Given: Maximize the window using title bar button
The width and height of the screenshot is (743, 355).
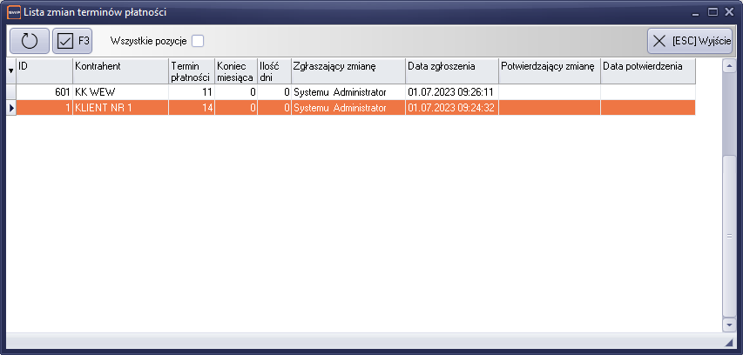Looking at the screenshot, I should click(713, 12).
